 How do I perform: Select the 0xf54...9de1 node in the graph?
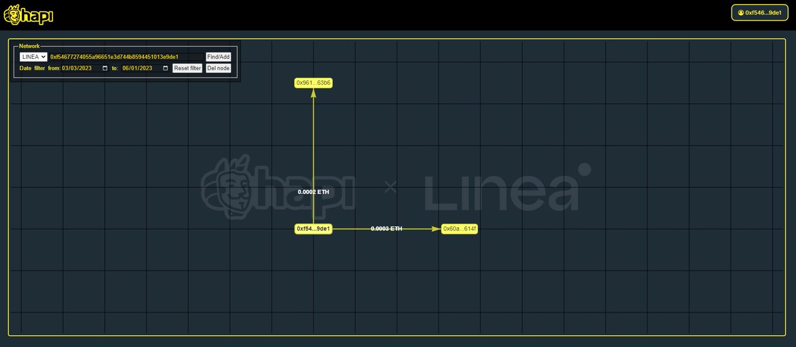tap(313, 229)
